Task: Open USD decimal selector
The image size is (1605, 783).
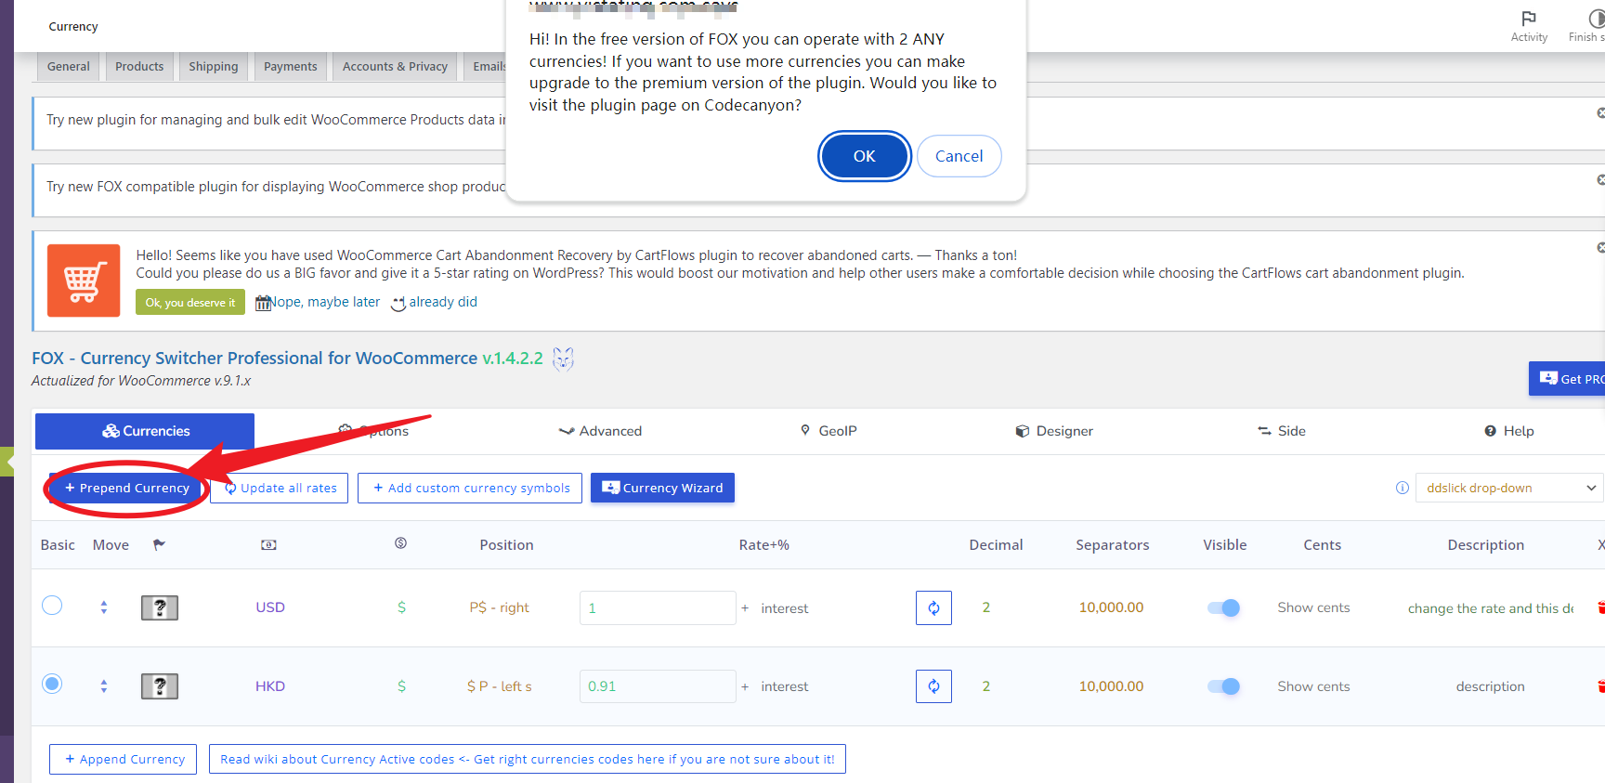Action: 986,607
